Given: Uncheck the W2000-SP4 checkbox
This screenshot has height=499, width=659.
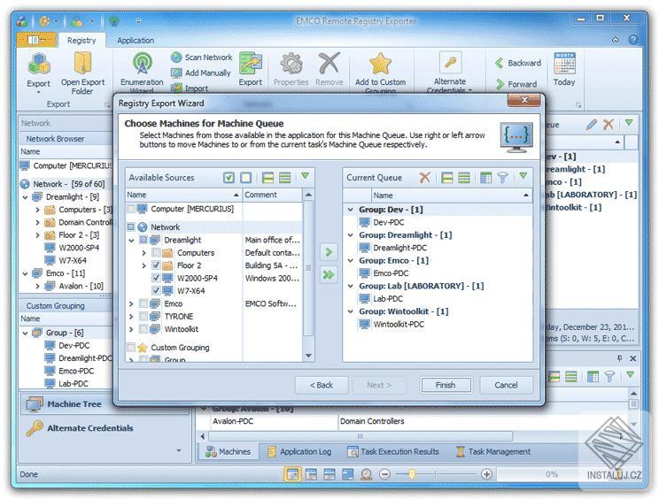Looking at the screenshot, I should coord(157,278).
